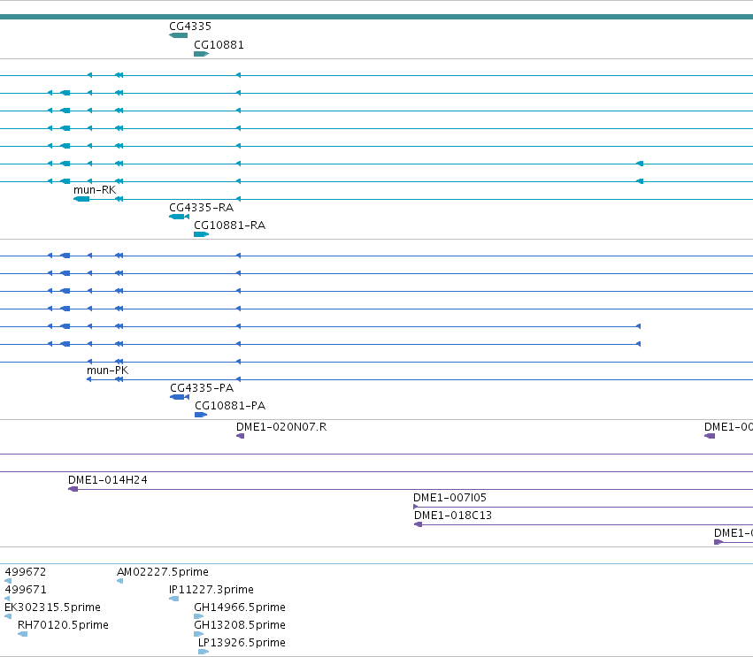Click the AM02227.5prime label
753x657 pixels.
163,572
